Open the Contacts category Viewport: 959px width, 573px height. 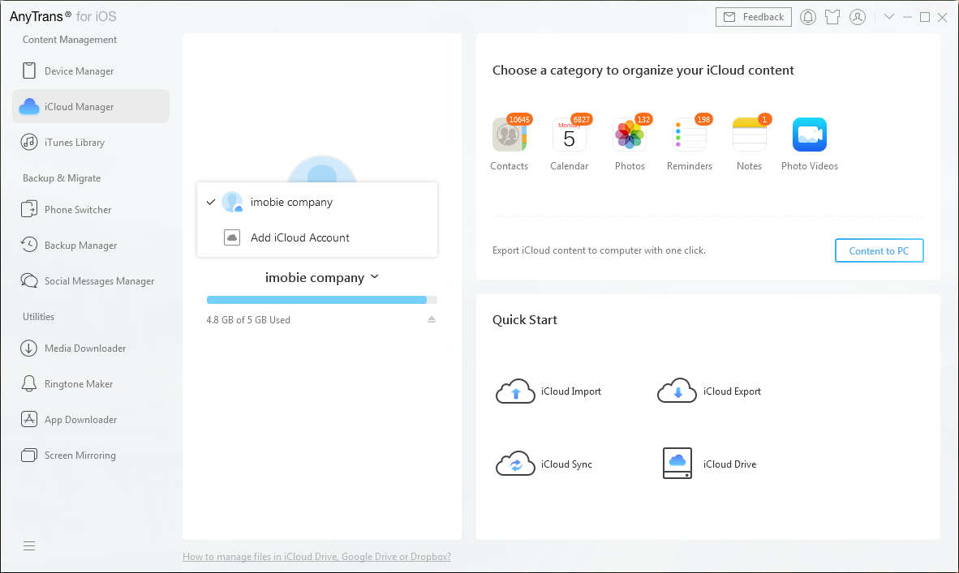point(509,142)
